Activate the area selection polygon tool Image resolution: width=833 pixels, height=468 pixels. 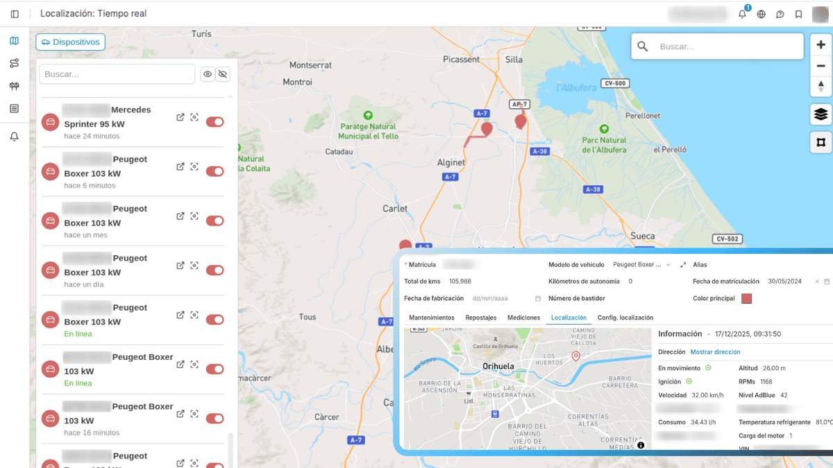point(821,142)
